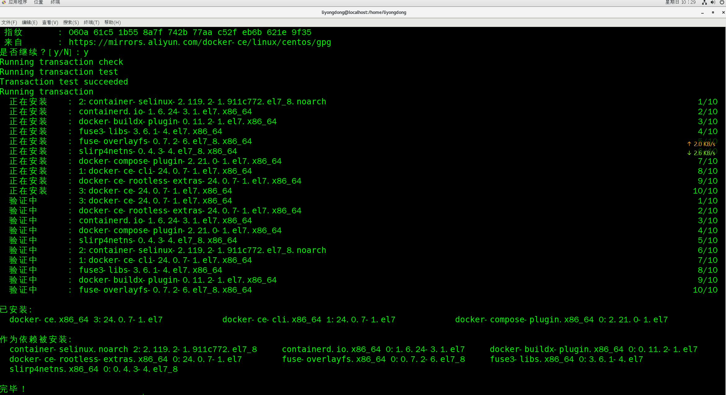
Task: Click the download speed 2.6 KB/s indicator
Action: point(701,153)
